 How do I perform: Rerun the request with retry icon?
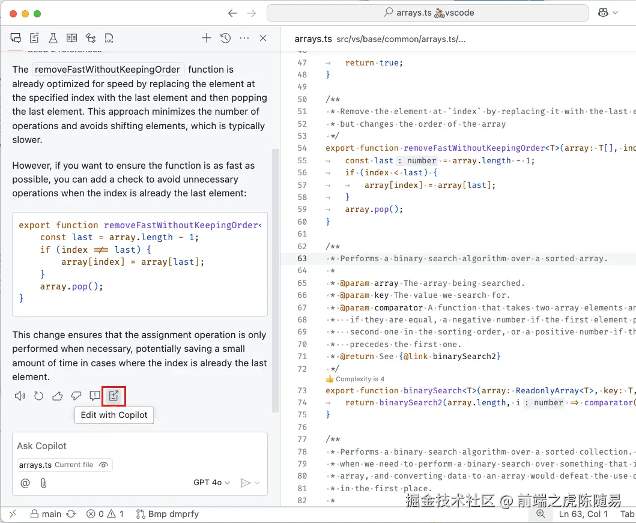click(38, 396)
